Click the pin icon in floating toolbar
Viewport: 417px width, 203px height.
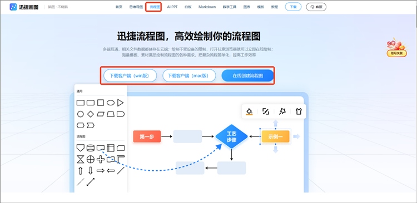point(282,111)
